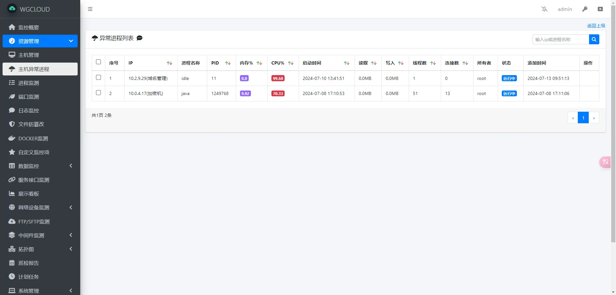Click the admin username in header
Viewport: 616px width, 295px height.
[x=565, y=9]
